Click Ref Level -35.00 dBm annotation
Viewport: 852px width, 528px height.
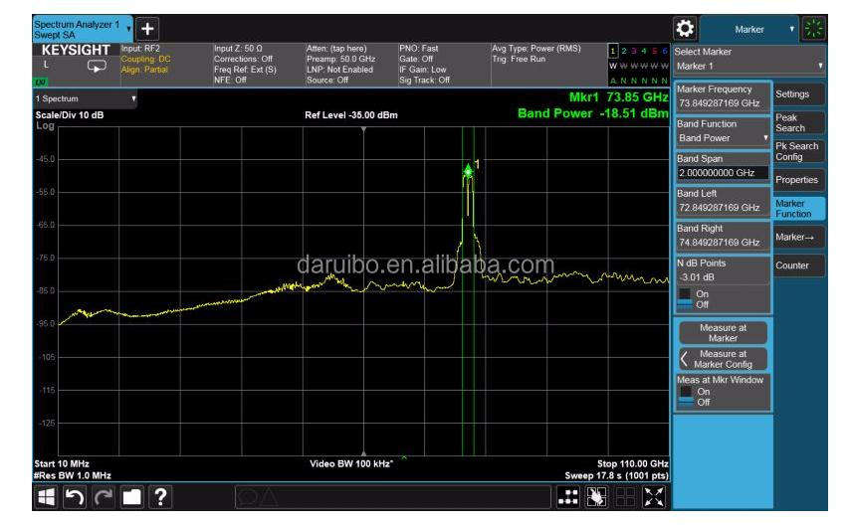pyautogui.click(x=351, y=115)
